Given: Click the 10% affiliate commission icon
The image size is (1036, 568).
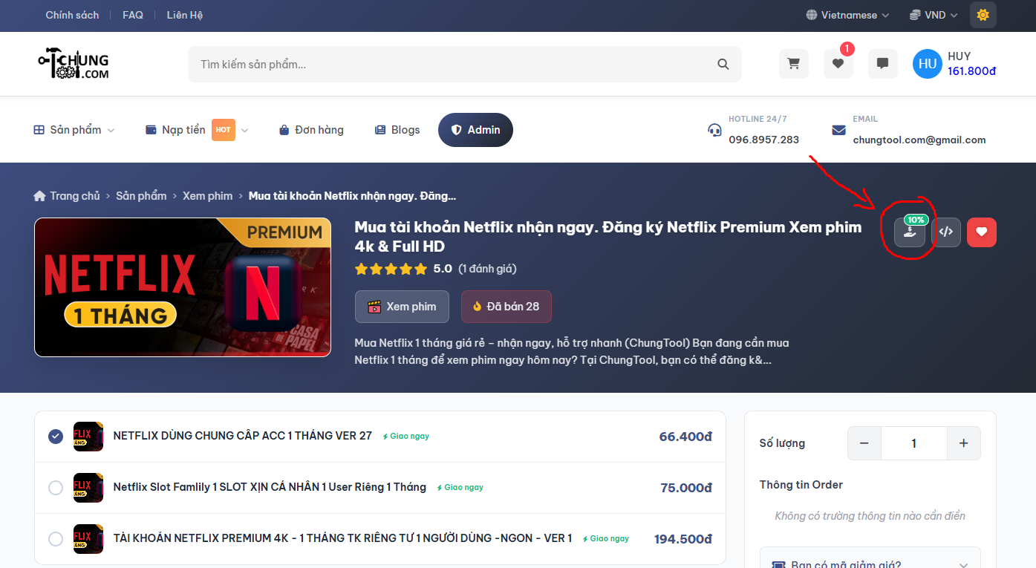Looking at the screenshot, I should tap(910, 232).
